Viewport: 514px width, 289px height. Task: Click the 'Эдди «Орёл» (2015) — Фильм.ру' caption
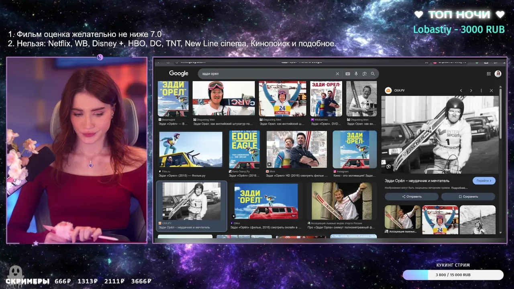pyautogui.click(x=182, y=176)
